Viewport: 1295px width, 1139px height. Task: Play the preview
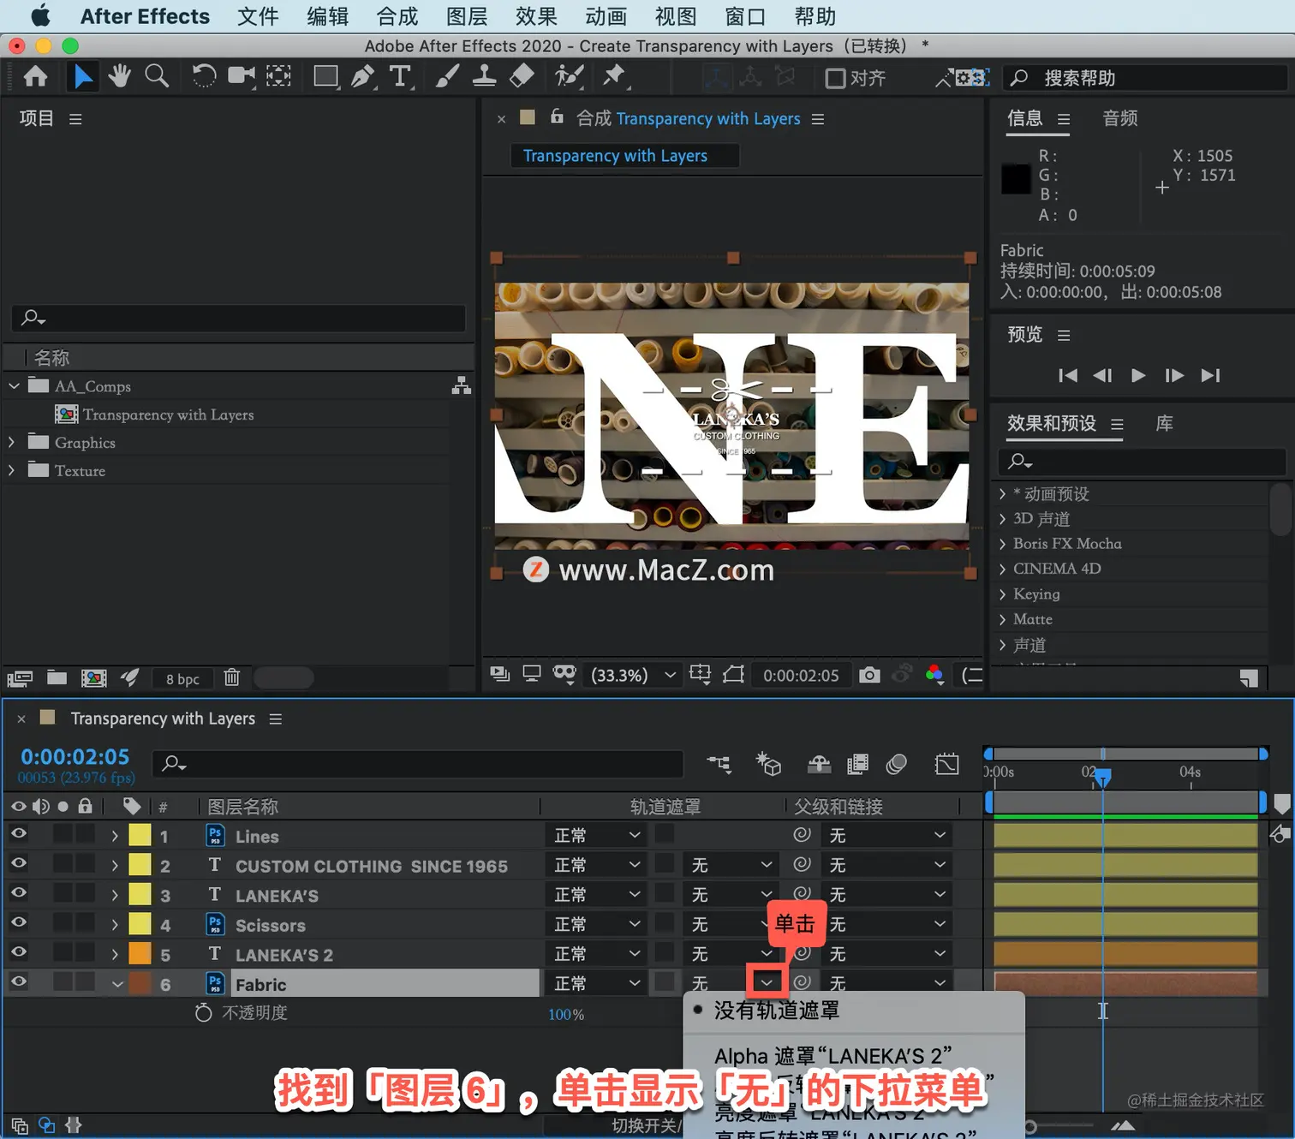pos(1138,375)
